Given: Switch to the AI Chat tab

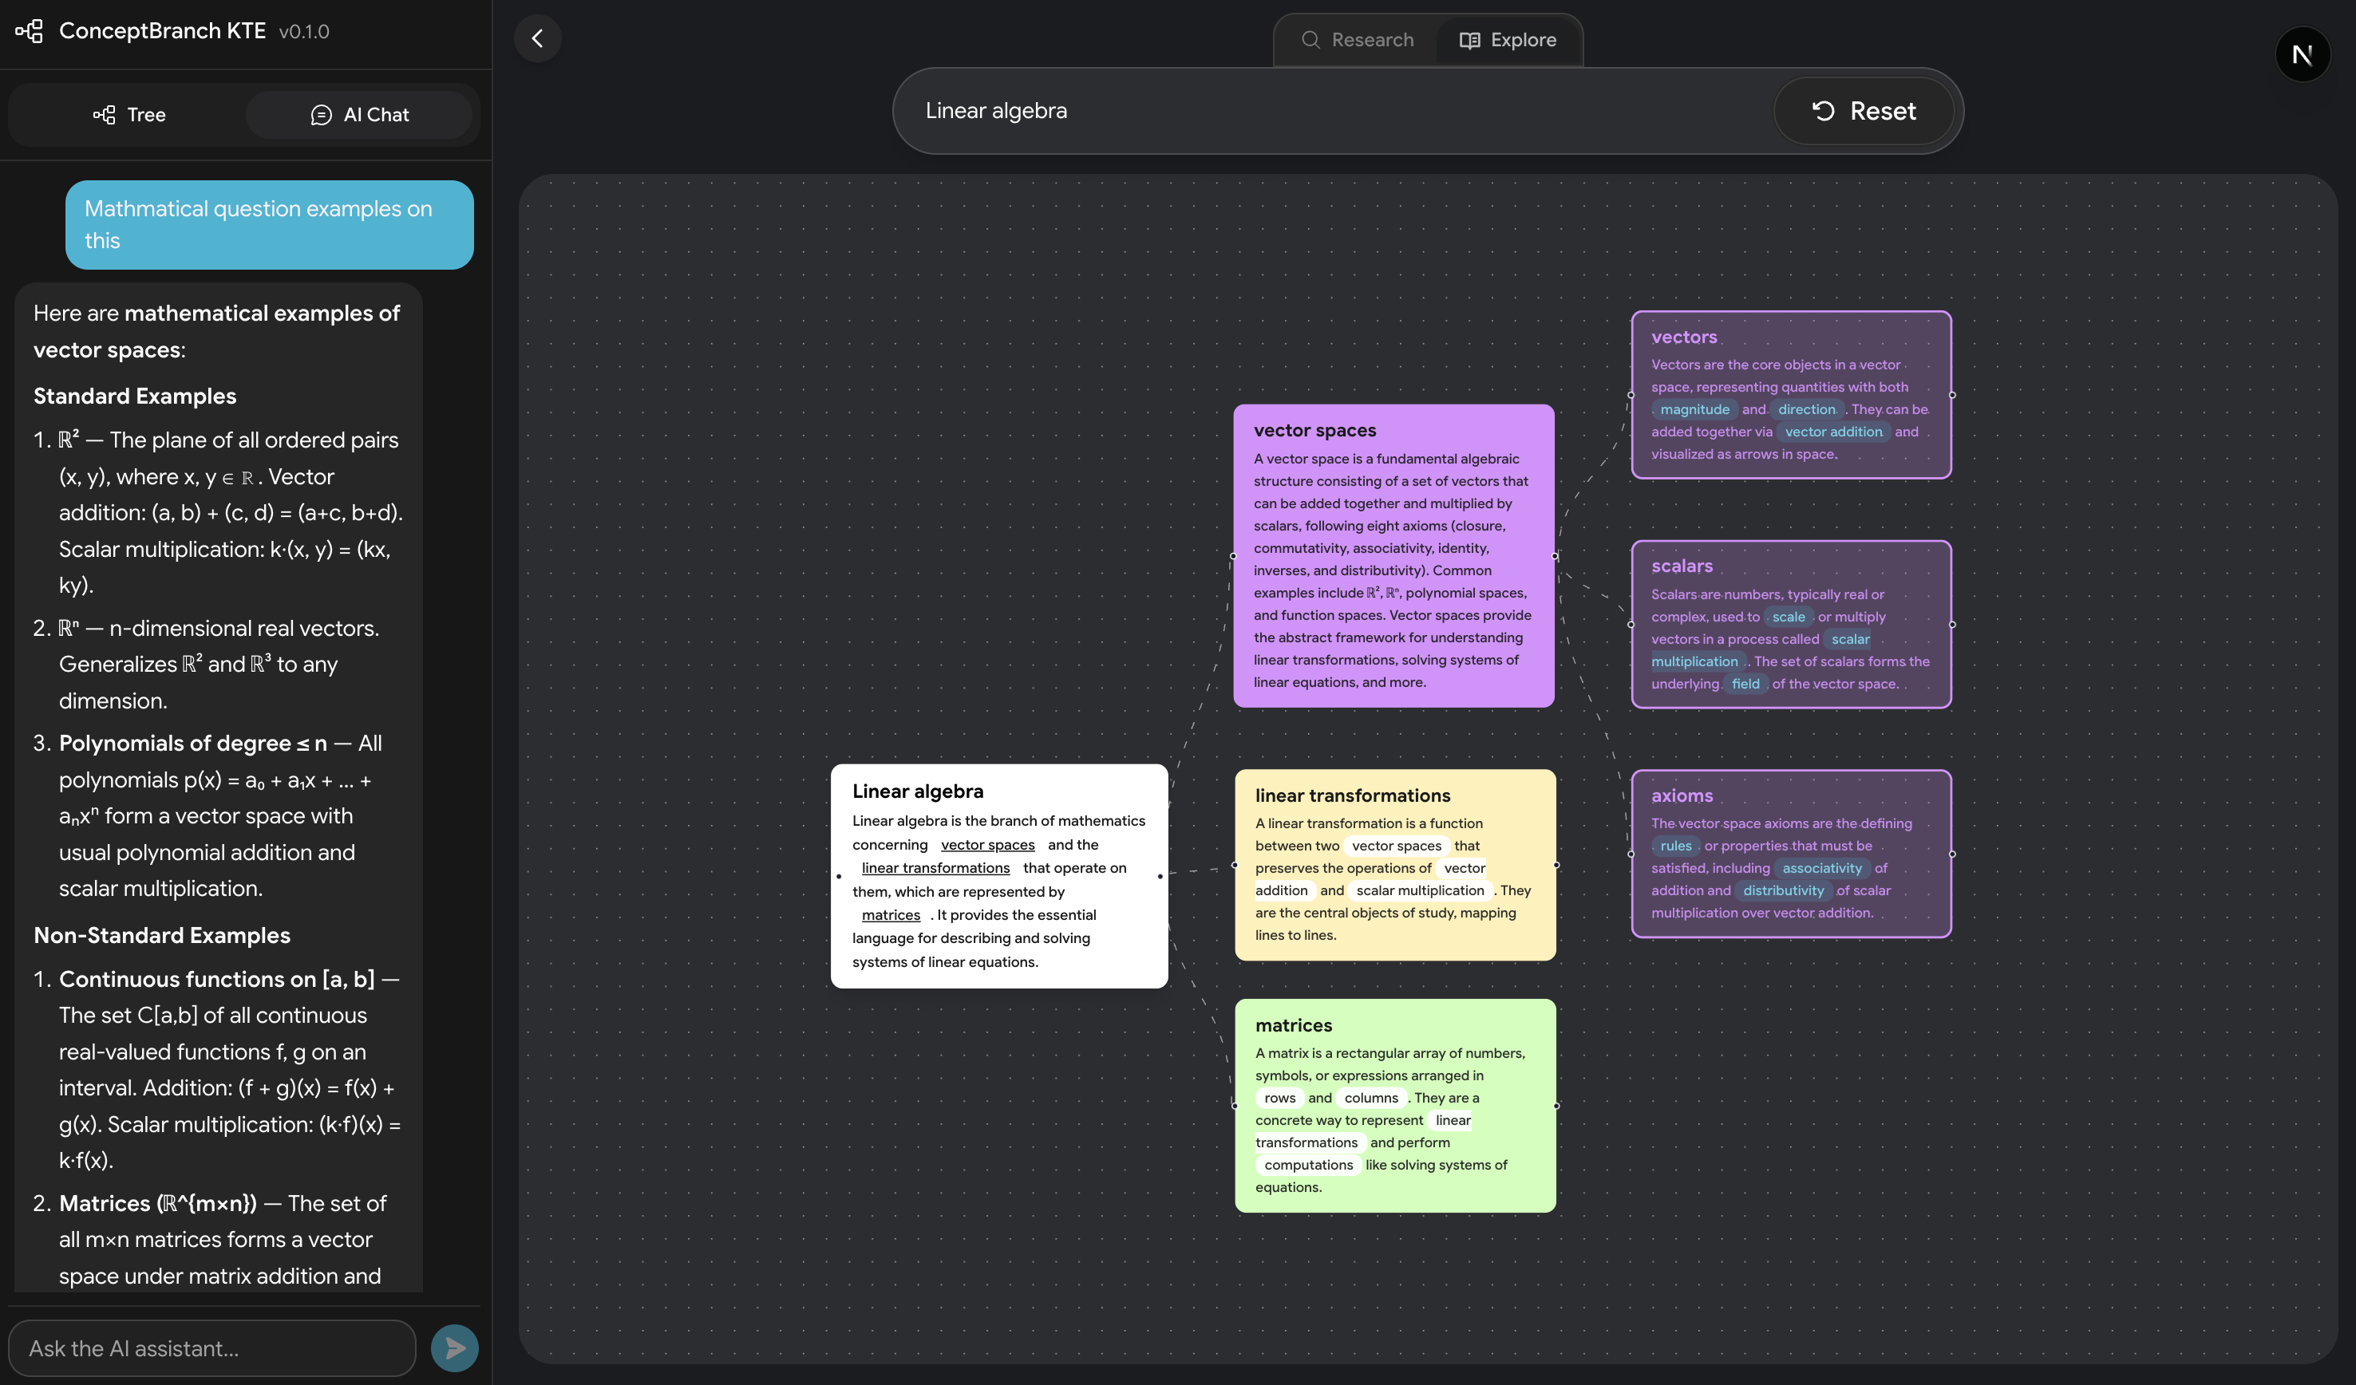Looking at the screenshot, I should pyautogui.click(x=360, y=115).
